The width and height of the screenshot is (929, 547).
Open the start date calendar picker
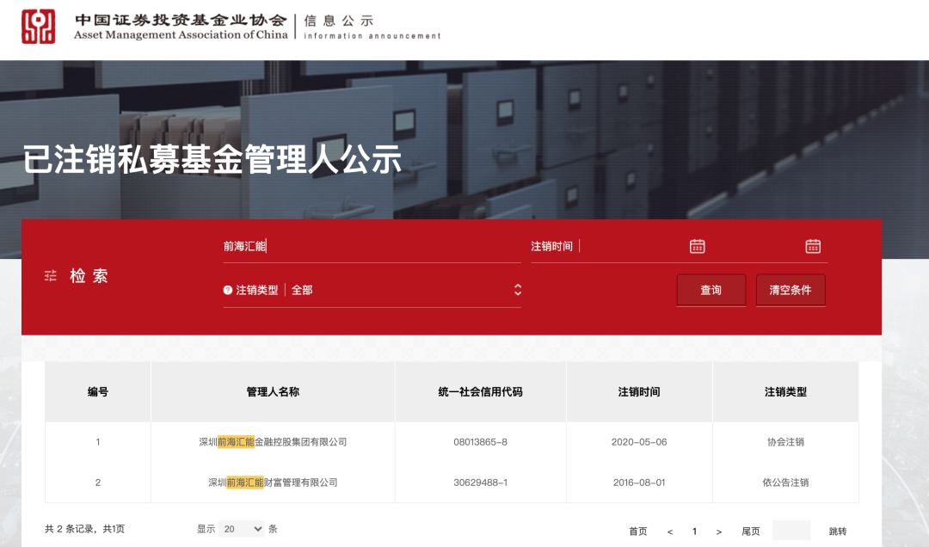point(698,246)
